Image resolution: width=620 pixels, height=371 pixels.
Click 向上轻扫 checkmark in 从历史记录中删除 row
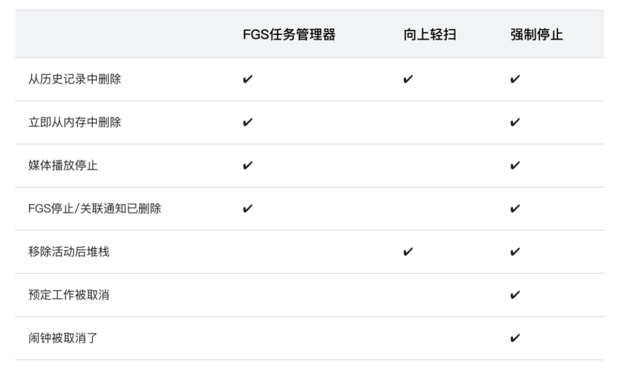click(408, 79)
